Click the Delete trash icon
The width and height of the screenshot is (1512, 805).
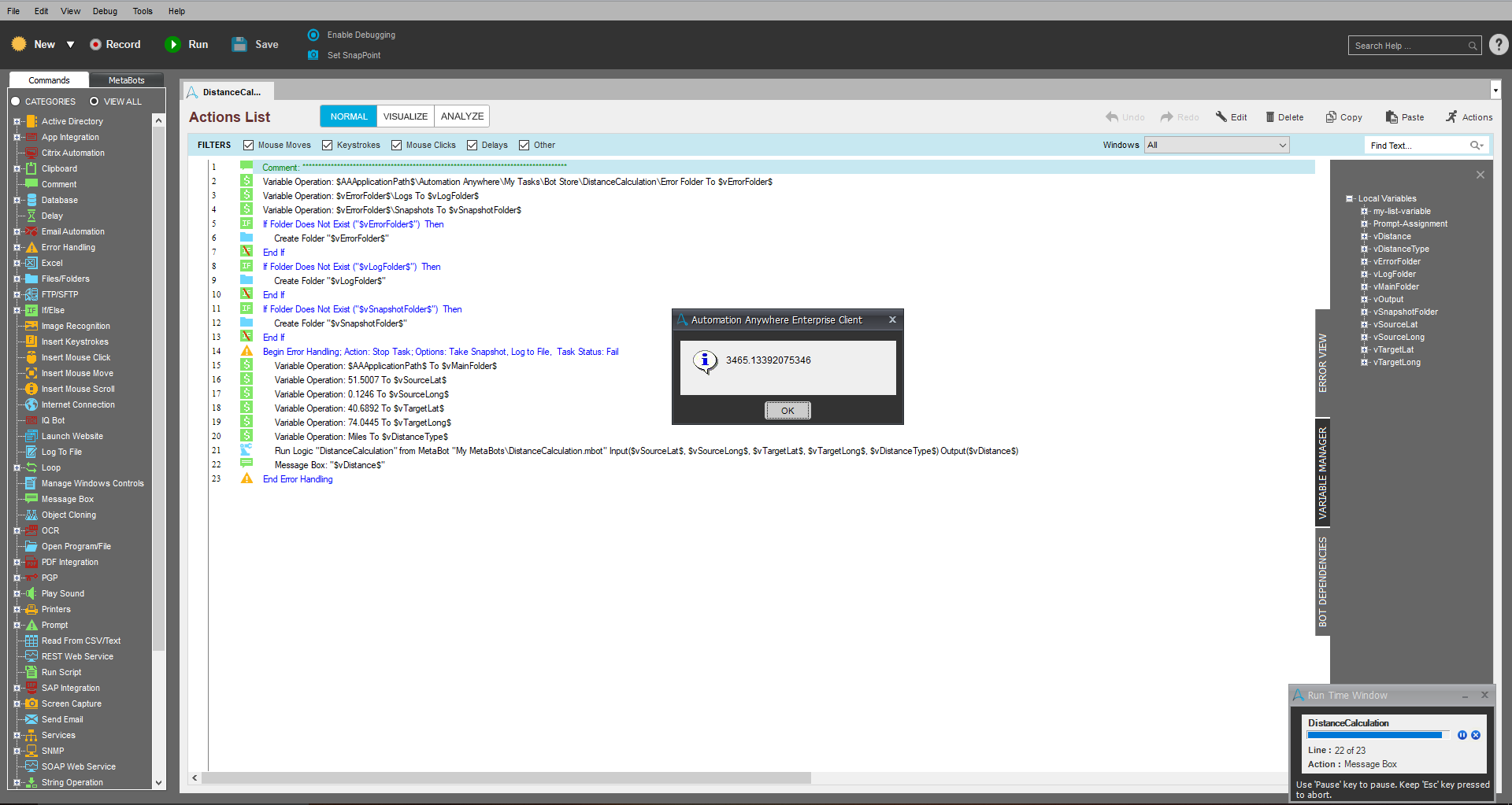pyautogui.click(x=1270, y=117)
